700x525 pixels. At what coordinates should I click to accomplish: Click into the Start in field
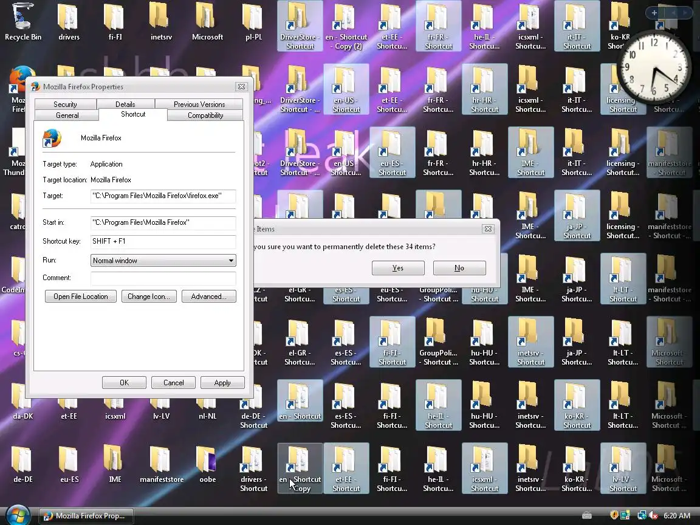pyautogui.click(x=163, y=222)
